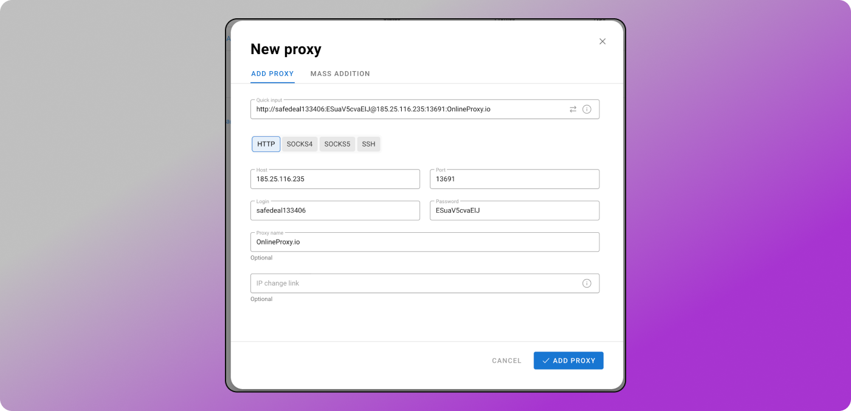Image resolution: width=851 pixels, height=411 pixels.
Task: Click the New proxy dialog title
Action: point(286,49)
